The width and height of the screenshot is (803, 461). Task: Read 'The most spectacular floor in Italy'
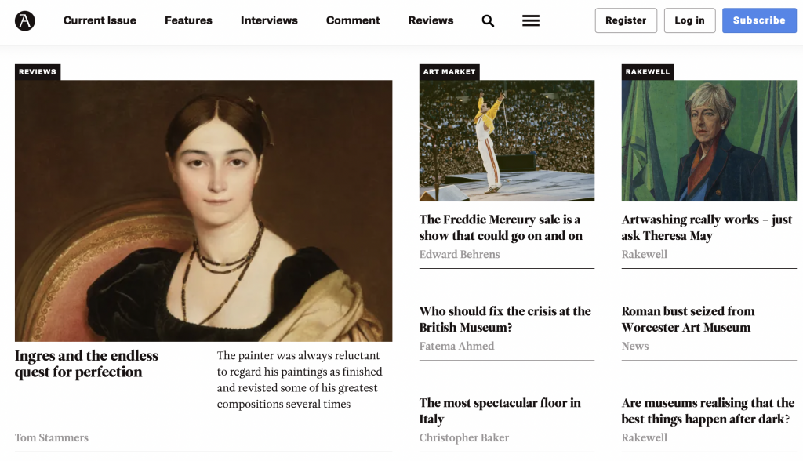pyautogui.click(x=500, y=411)
